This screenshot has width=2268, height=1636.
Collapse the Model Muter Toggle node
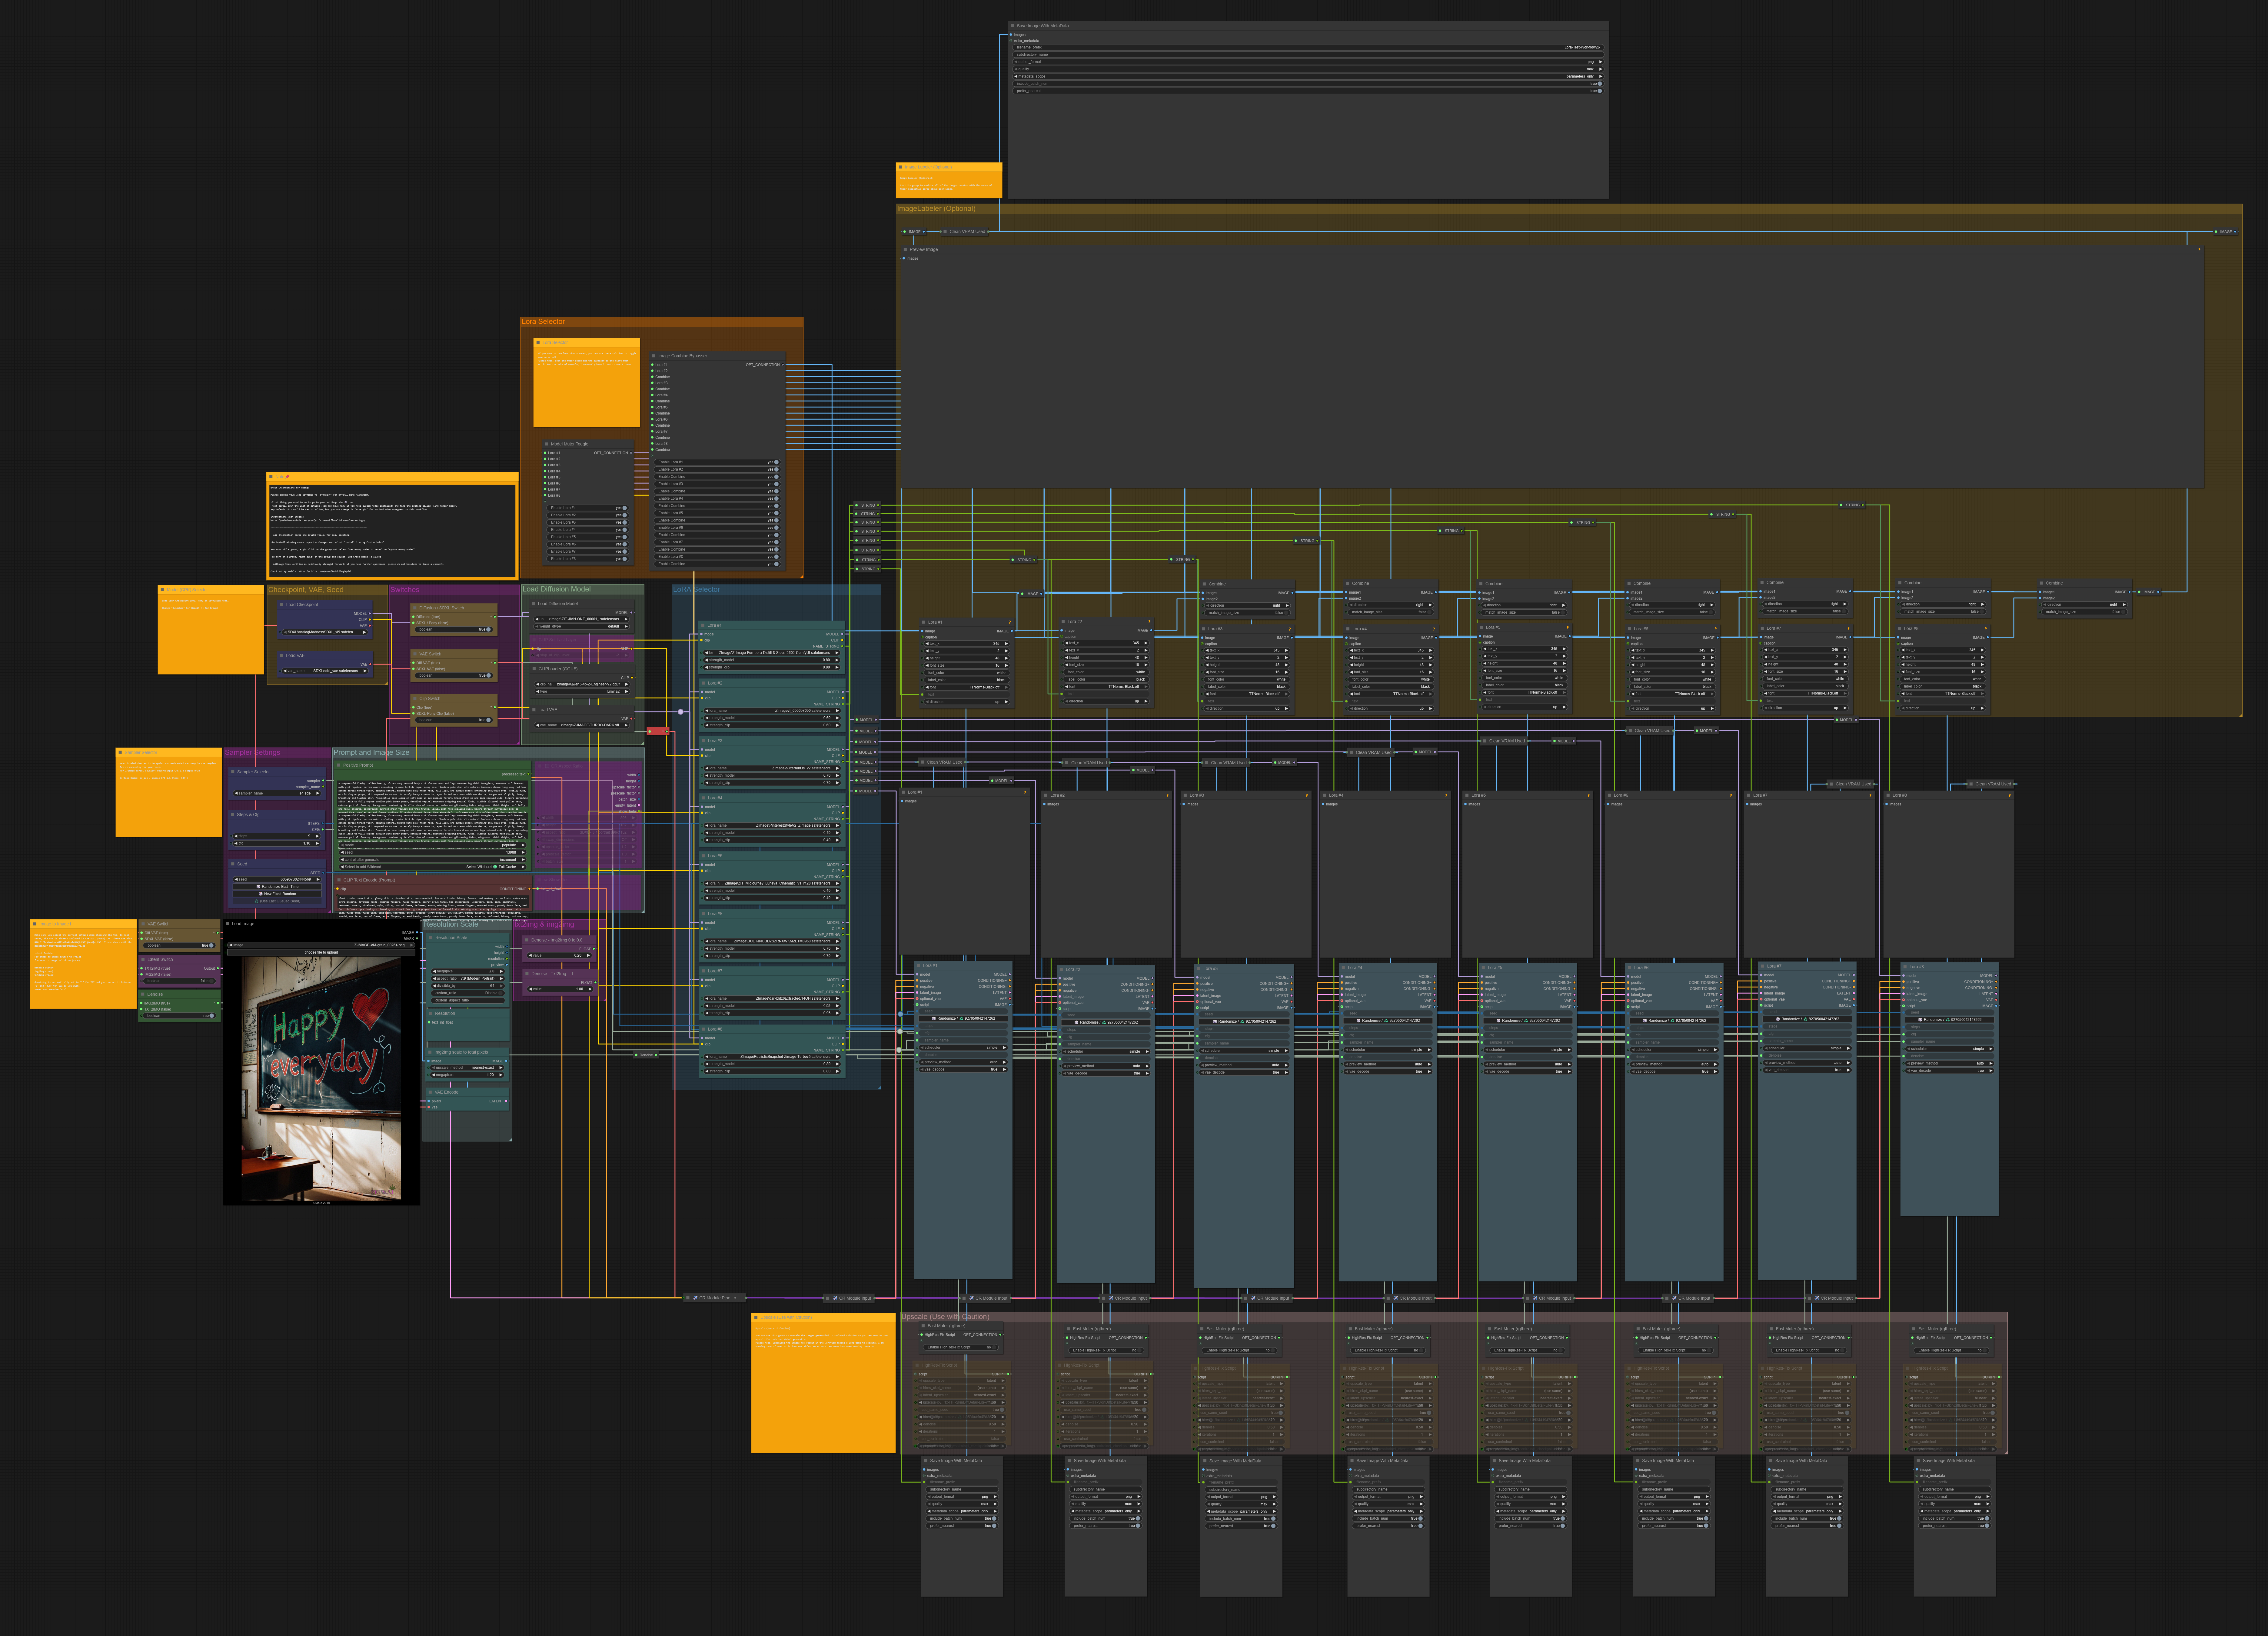click(547, 444)
